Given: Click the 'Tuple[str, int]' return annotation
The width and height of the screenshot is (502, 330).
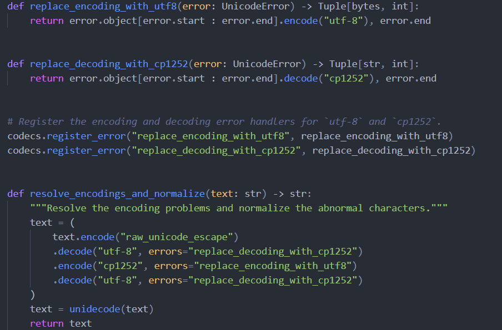Looking at the screenshot, I should coord(371,64).
